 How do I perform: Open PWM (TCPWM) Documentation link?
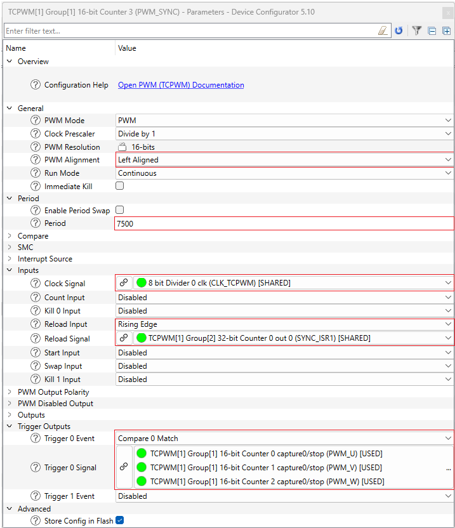coord(181,85)
